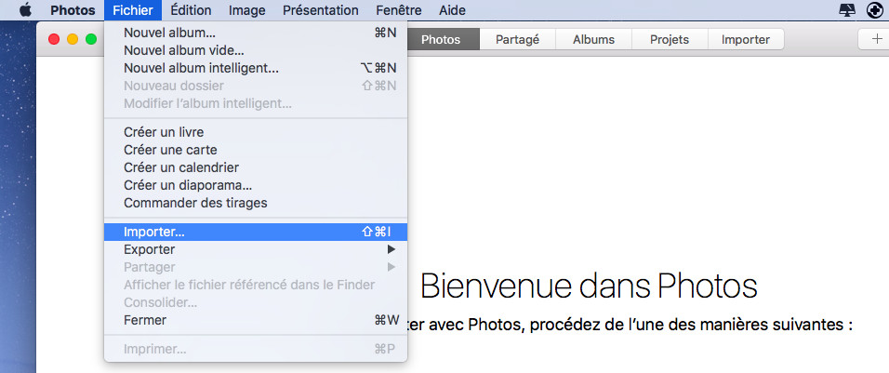Switch to the Projets tab
Screen dimensions: 889x373
tap(670, 40)
